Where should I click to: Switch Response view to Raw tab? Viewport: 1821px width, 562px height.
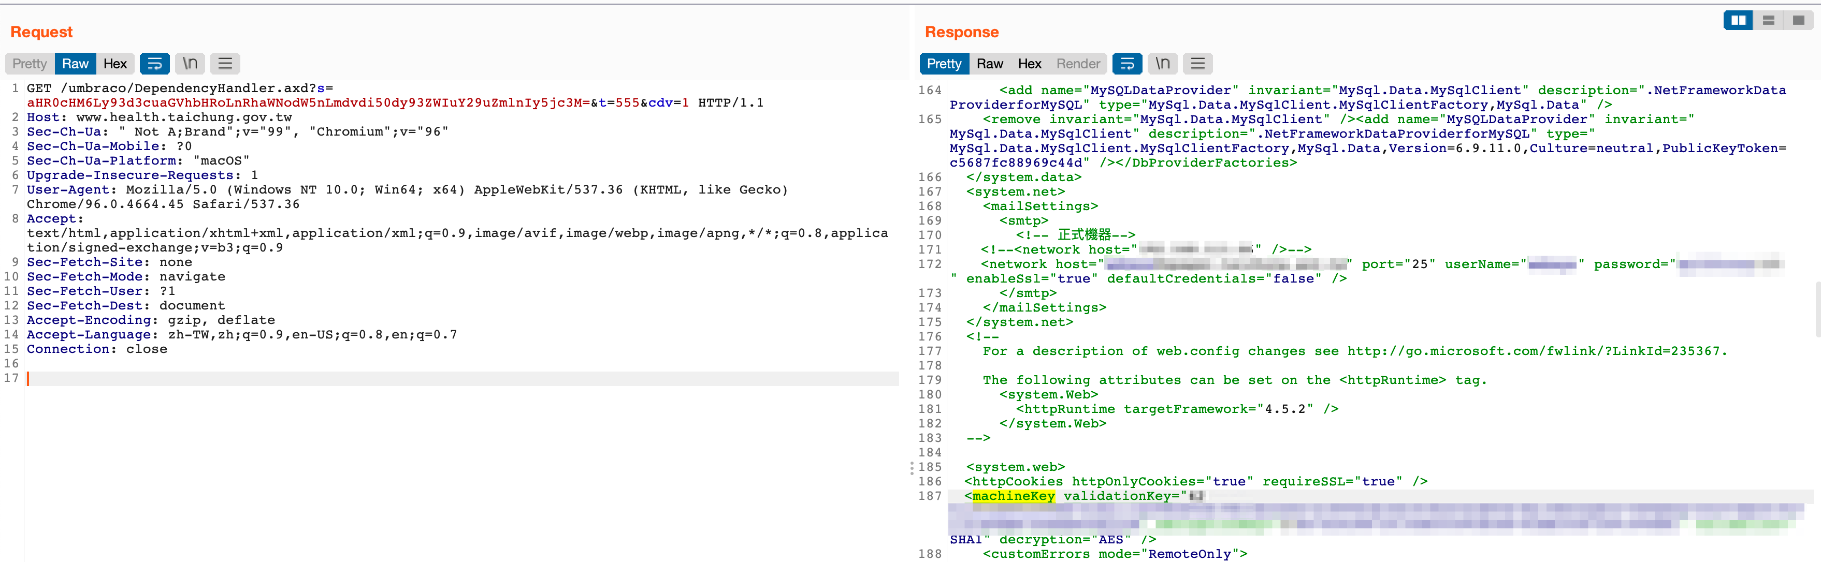coord(990,64)
